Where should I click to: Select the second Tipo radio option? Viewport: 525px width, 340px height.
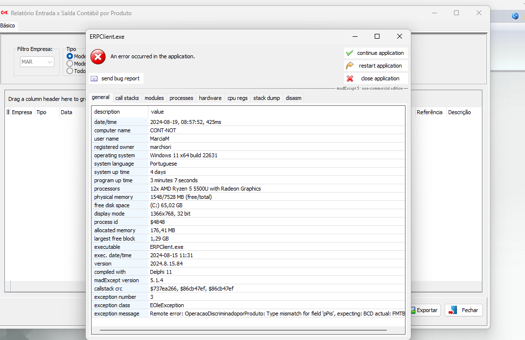pos(70,64)
